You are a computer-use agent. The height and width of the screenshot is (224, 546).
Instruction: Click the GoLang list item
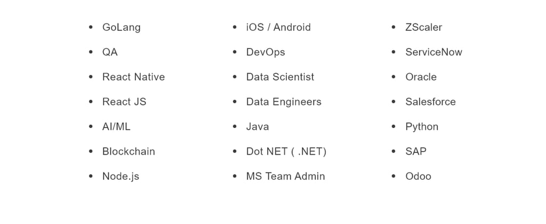(121, 28)
